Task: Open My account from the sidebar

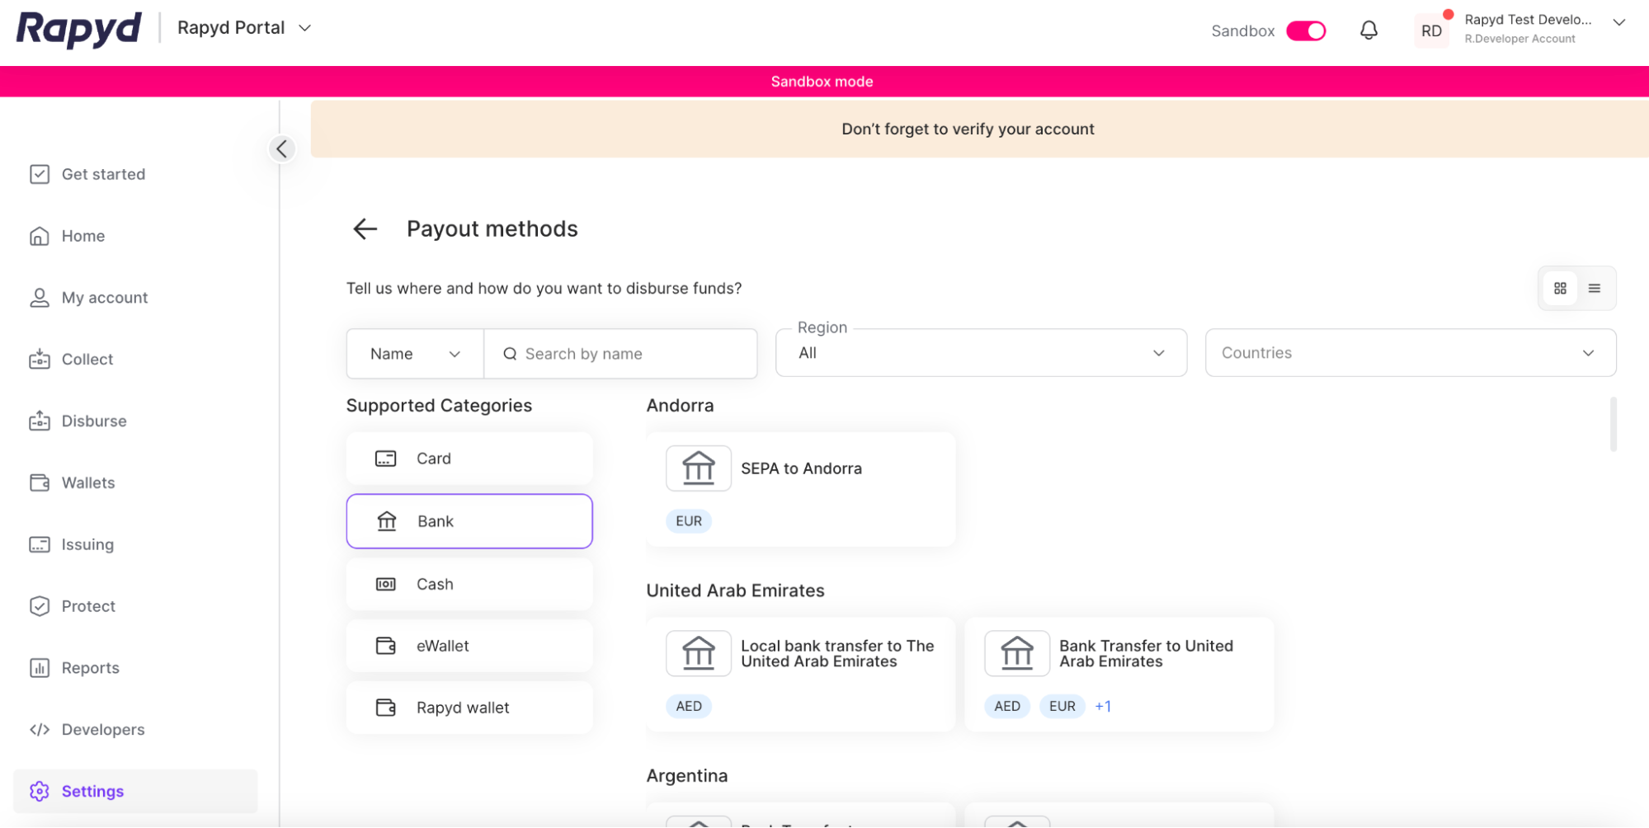Action: [105, 297]
